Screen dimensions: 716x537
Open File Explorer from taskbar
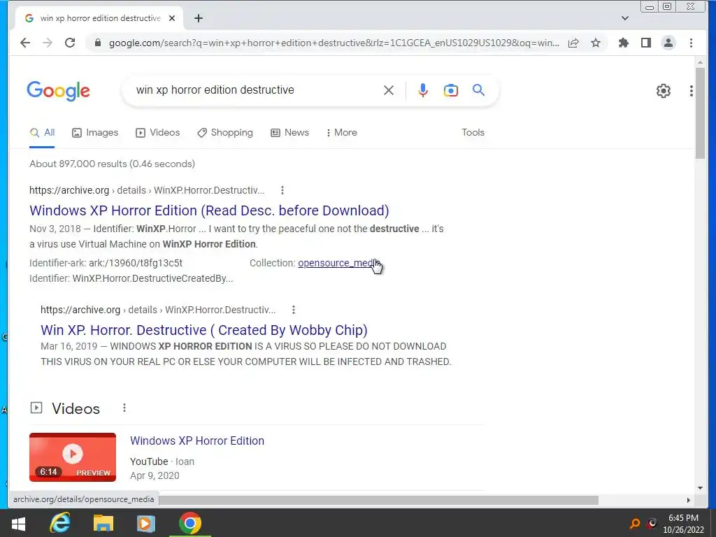pyautogui.click(x=103, y=523)
